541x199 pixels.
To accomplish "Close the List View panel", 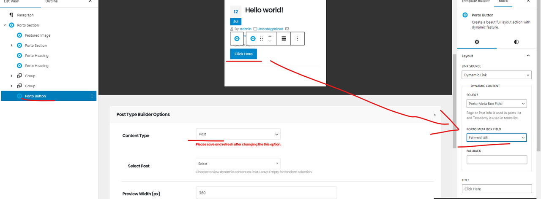I will [x=90, y=2].
